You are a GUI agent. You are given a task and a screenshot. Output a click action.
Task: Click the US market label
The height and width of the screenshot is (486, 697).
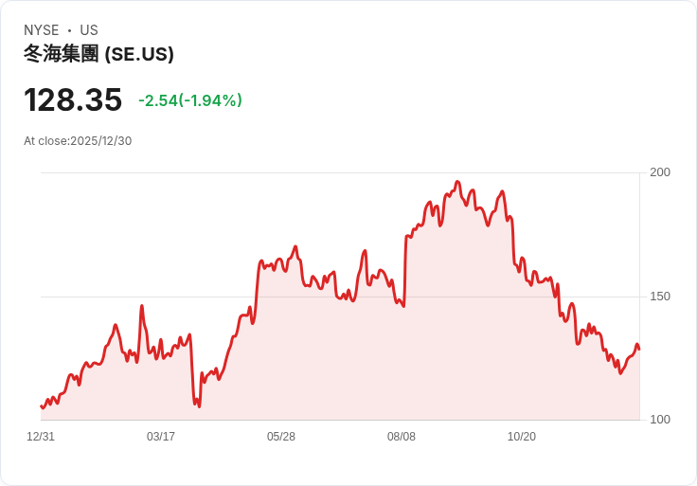tap(89, 30)
